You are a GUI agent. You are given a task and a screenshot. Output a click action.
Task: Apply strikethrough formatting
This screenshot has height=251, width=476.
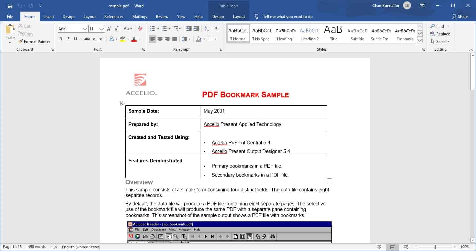coord(87,39)
